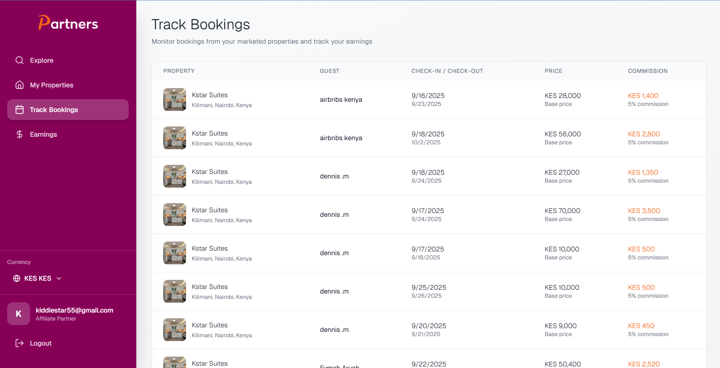Viewport: 720px width, 368px height.
Task: Switch to the Track Bookings menu item
Action: pos(54,109)
